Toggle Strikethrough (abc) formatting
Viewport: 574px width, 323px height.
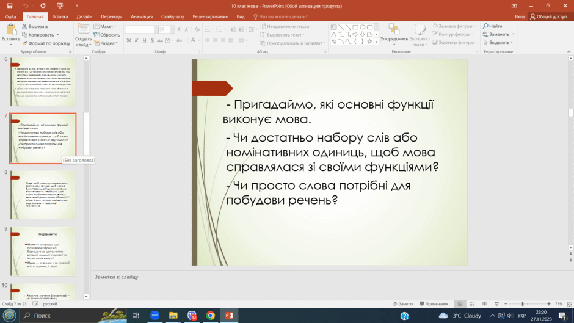159,40
